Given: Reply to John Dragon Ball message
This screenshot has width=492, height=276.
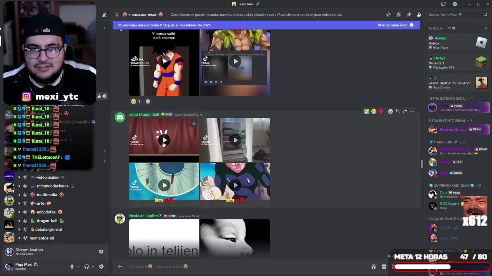Looking at the screenshot, I should pyautogui.click(x=397, y=111).
